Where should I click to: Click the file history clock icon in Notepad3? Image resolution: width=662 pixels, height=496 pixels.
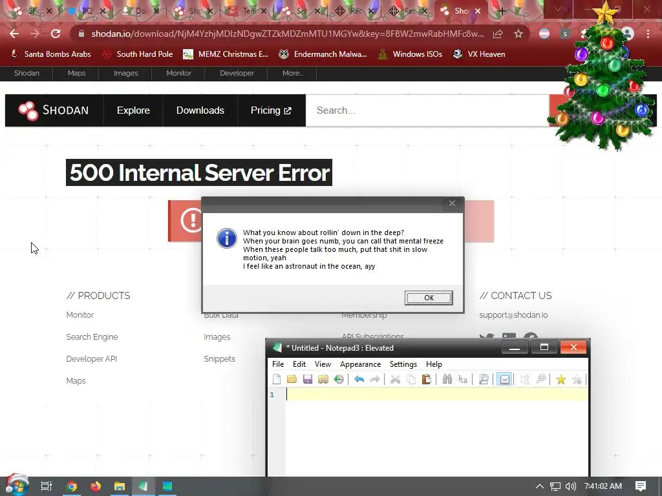click(x=339, y=379)
